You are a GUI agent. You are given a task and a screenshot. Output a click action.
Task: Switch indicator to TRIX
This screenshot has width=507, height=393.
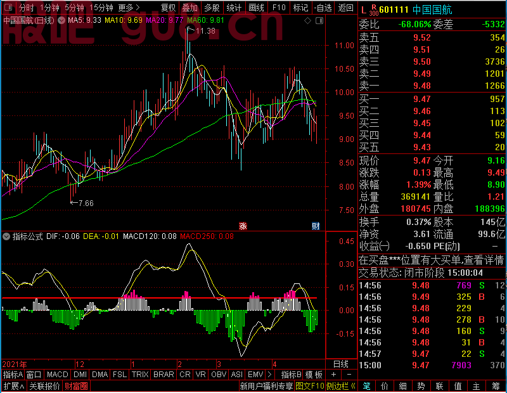(x=140, y=375)
